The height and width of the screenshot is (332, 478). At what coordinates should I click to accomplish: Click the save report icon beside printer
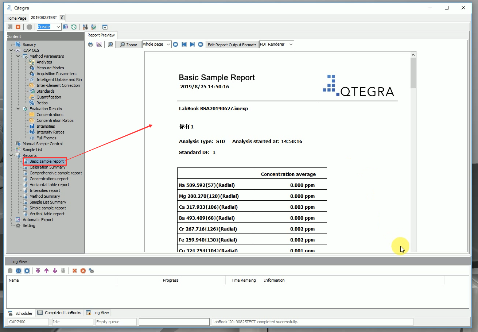[x=99, y=45]
